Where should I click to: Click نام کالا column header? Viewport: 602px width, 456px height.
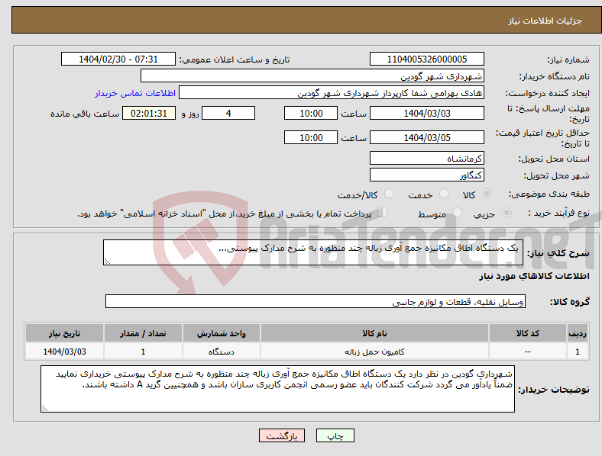[374, 333]
